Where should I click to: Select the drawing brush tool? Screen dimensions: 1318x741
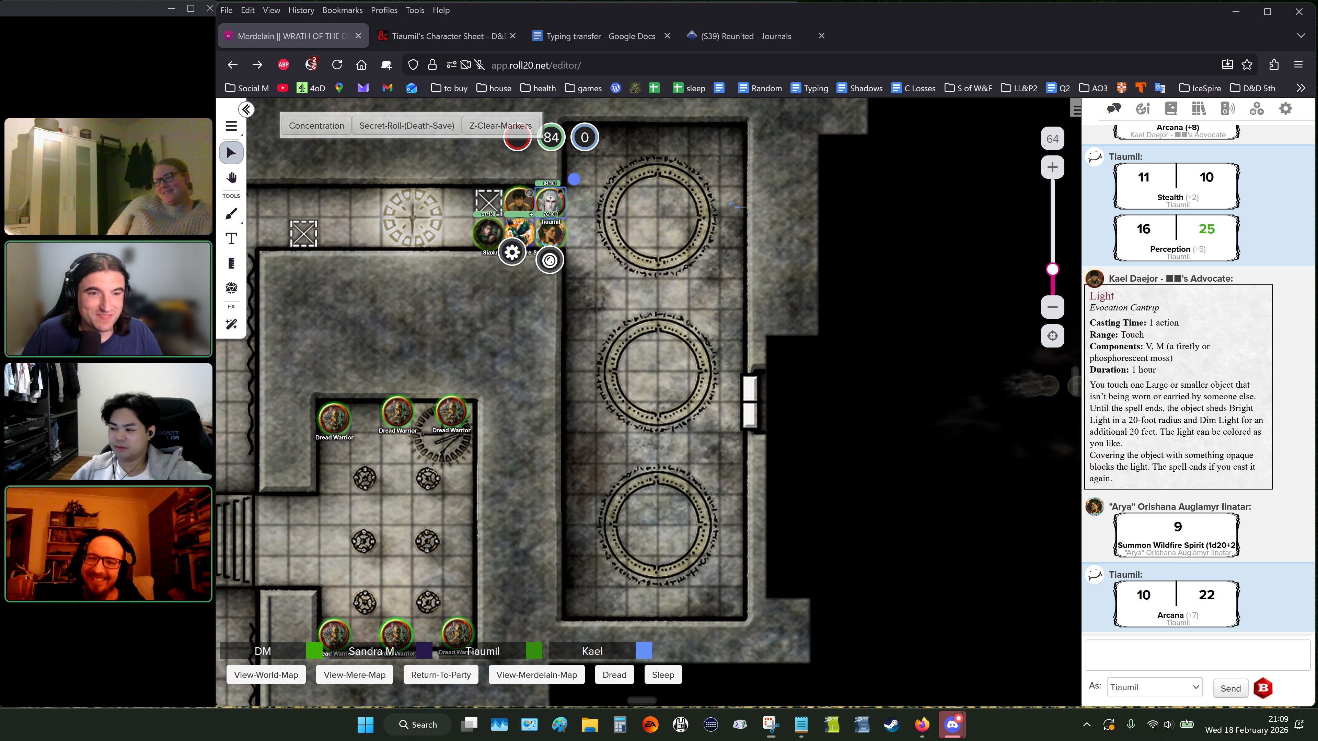231,214
